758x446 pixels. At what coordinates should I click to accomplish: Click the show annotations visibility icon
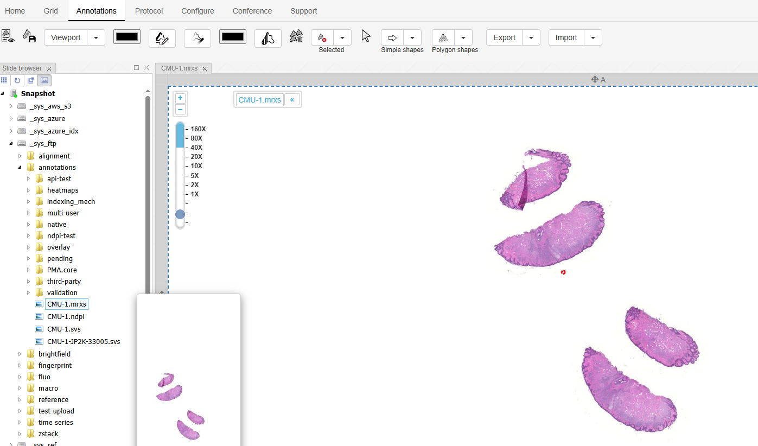point(8,36)
